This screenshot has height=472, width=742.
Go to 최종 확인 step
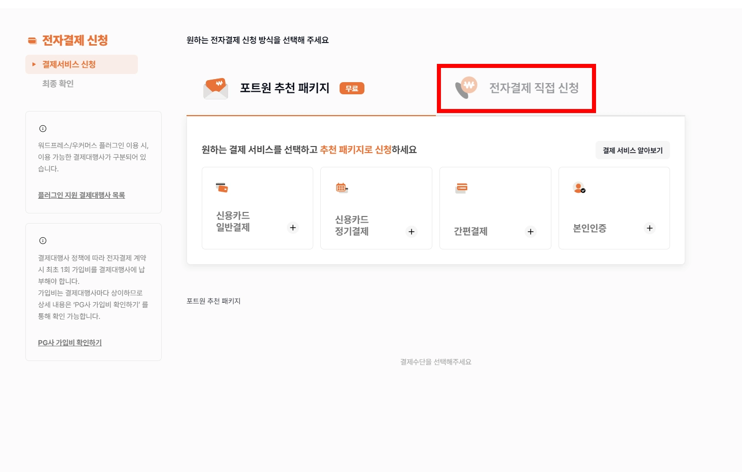click(x=58, y=84)
